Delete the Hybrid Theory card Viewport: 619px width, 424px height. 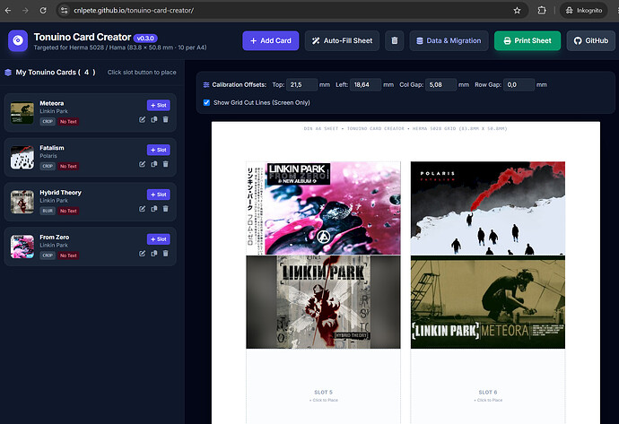166,209
